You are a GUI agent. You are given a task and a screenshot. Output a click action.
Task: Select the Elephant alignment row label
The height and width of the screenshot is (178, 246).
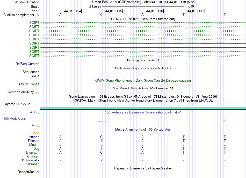pos(33,153)
